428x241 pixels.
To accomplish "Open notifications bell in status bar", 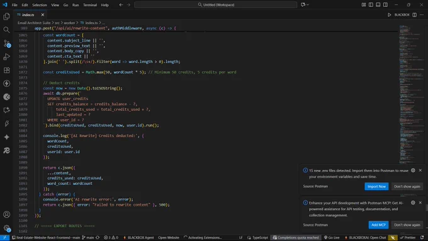I will tap(422, 237).
